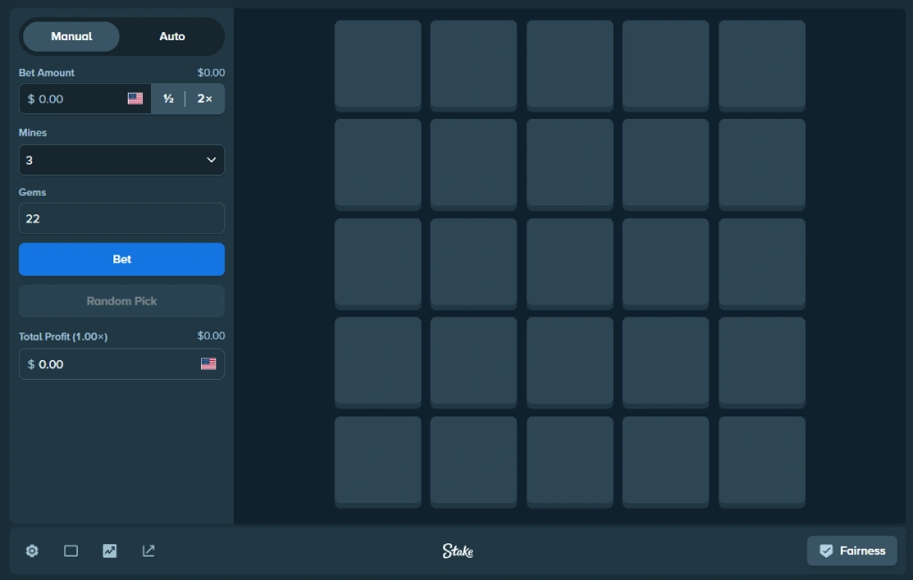The image size is (913, 580).
Task: Click the $0.00 value beside Total Profit label
Action: point(211,336)
